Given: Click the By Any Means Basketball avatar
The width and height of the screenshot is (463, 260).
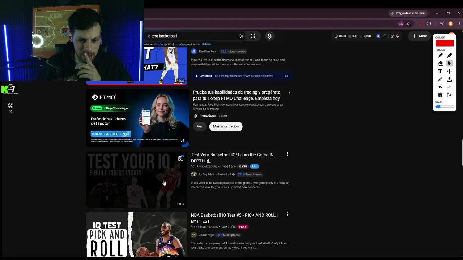Looking at the screenshot, I should [194, 174].
